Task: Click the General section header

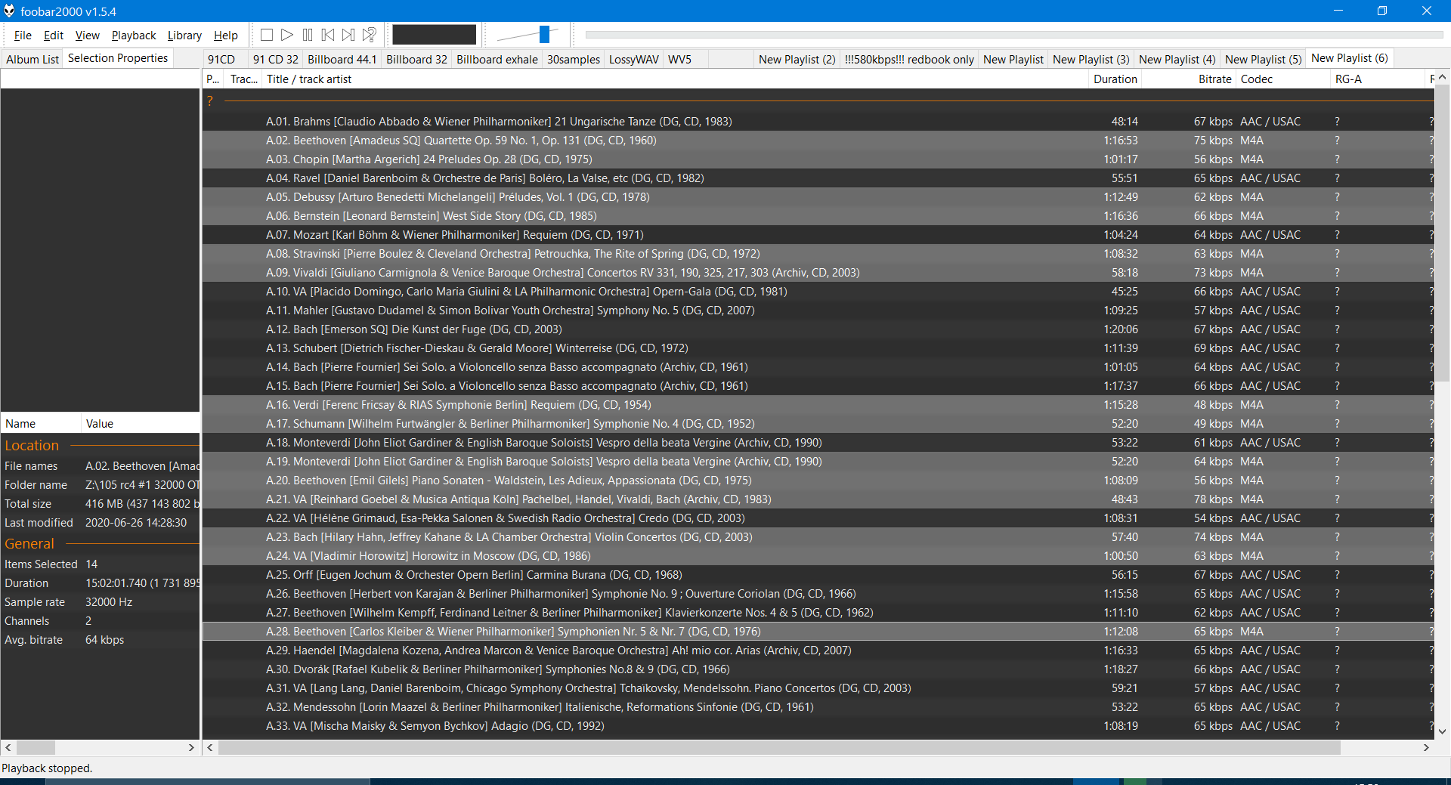Action: [x=29, y=544]
